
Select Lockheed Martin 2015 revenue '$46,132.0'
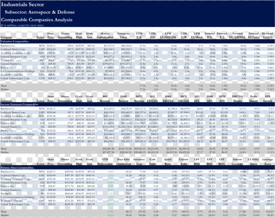pyautogui.click(x=109, y=112)
